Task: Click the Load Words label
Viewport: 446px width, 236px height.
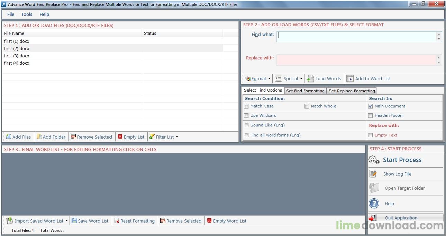Action: [328, 79]
